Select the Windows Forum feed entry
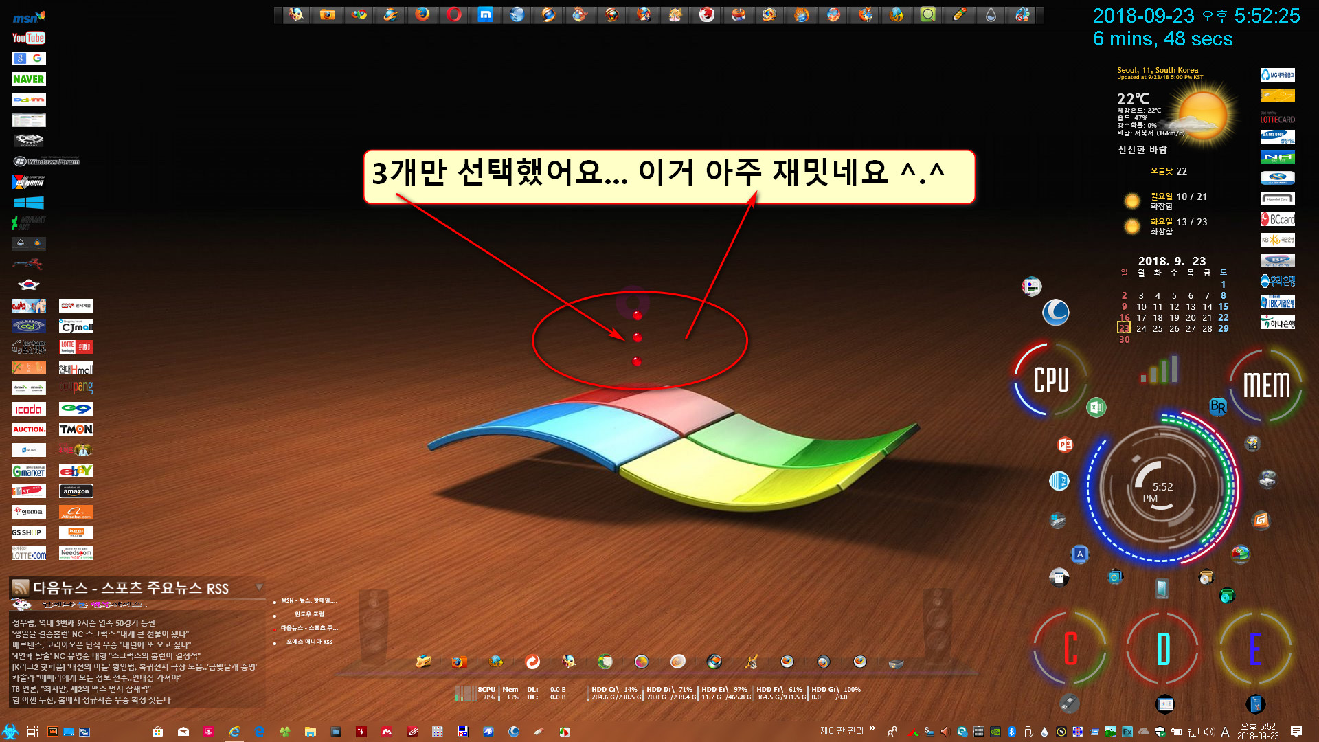 click(309, 614)
